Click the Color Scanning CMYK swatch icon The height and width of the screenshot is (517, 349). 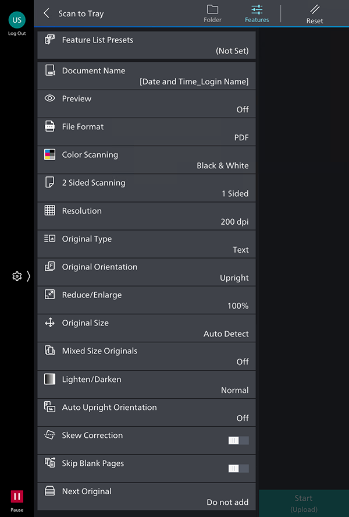[50, 154]
